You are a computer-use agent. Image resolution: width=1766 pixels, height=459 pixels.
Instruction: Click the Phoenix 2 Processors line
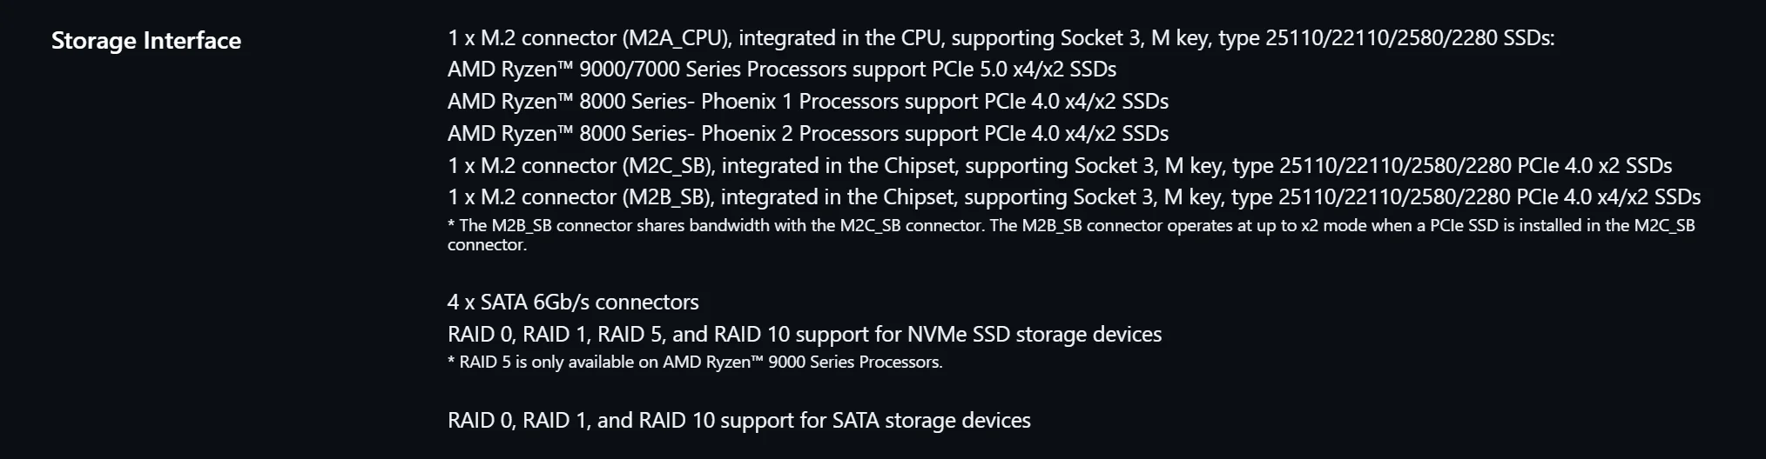coord(808,134)
